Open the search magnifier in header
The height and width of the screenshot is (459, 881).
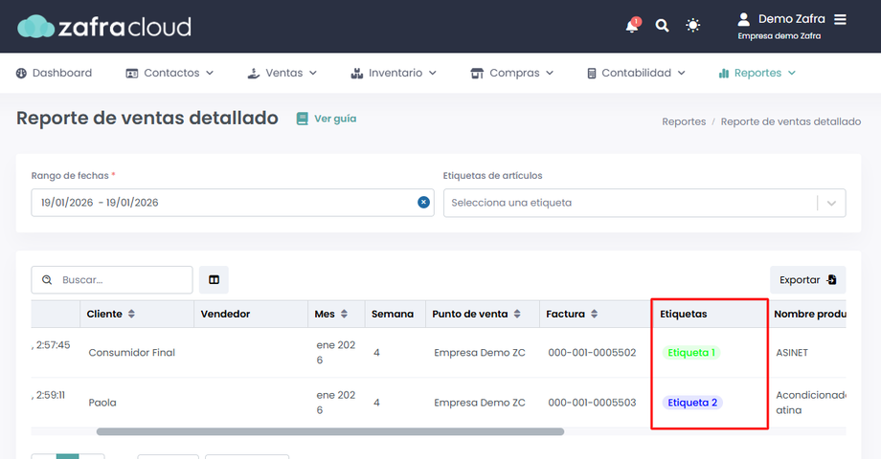click(662, 25)
